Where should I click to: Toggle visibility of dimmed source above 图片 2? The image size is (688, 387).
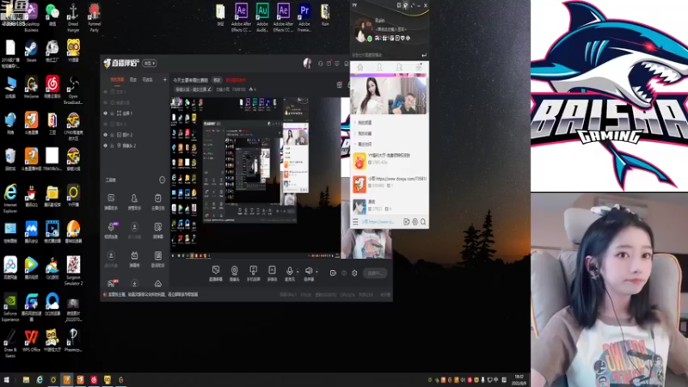click(x=105, y=124)
